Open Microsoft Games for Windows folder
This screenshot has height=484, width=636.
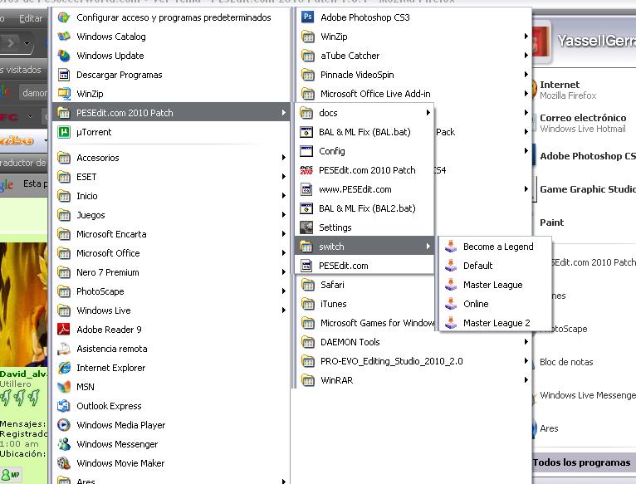click(x=366, y=323)
